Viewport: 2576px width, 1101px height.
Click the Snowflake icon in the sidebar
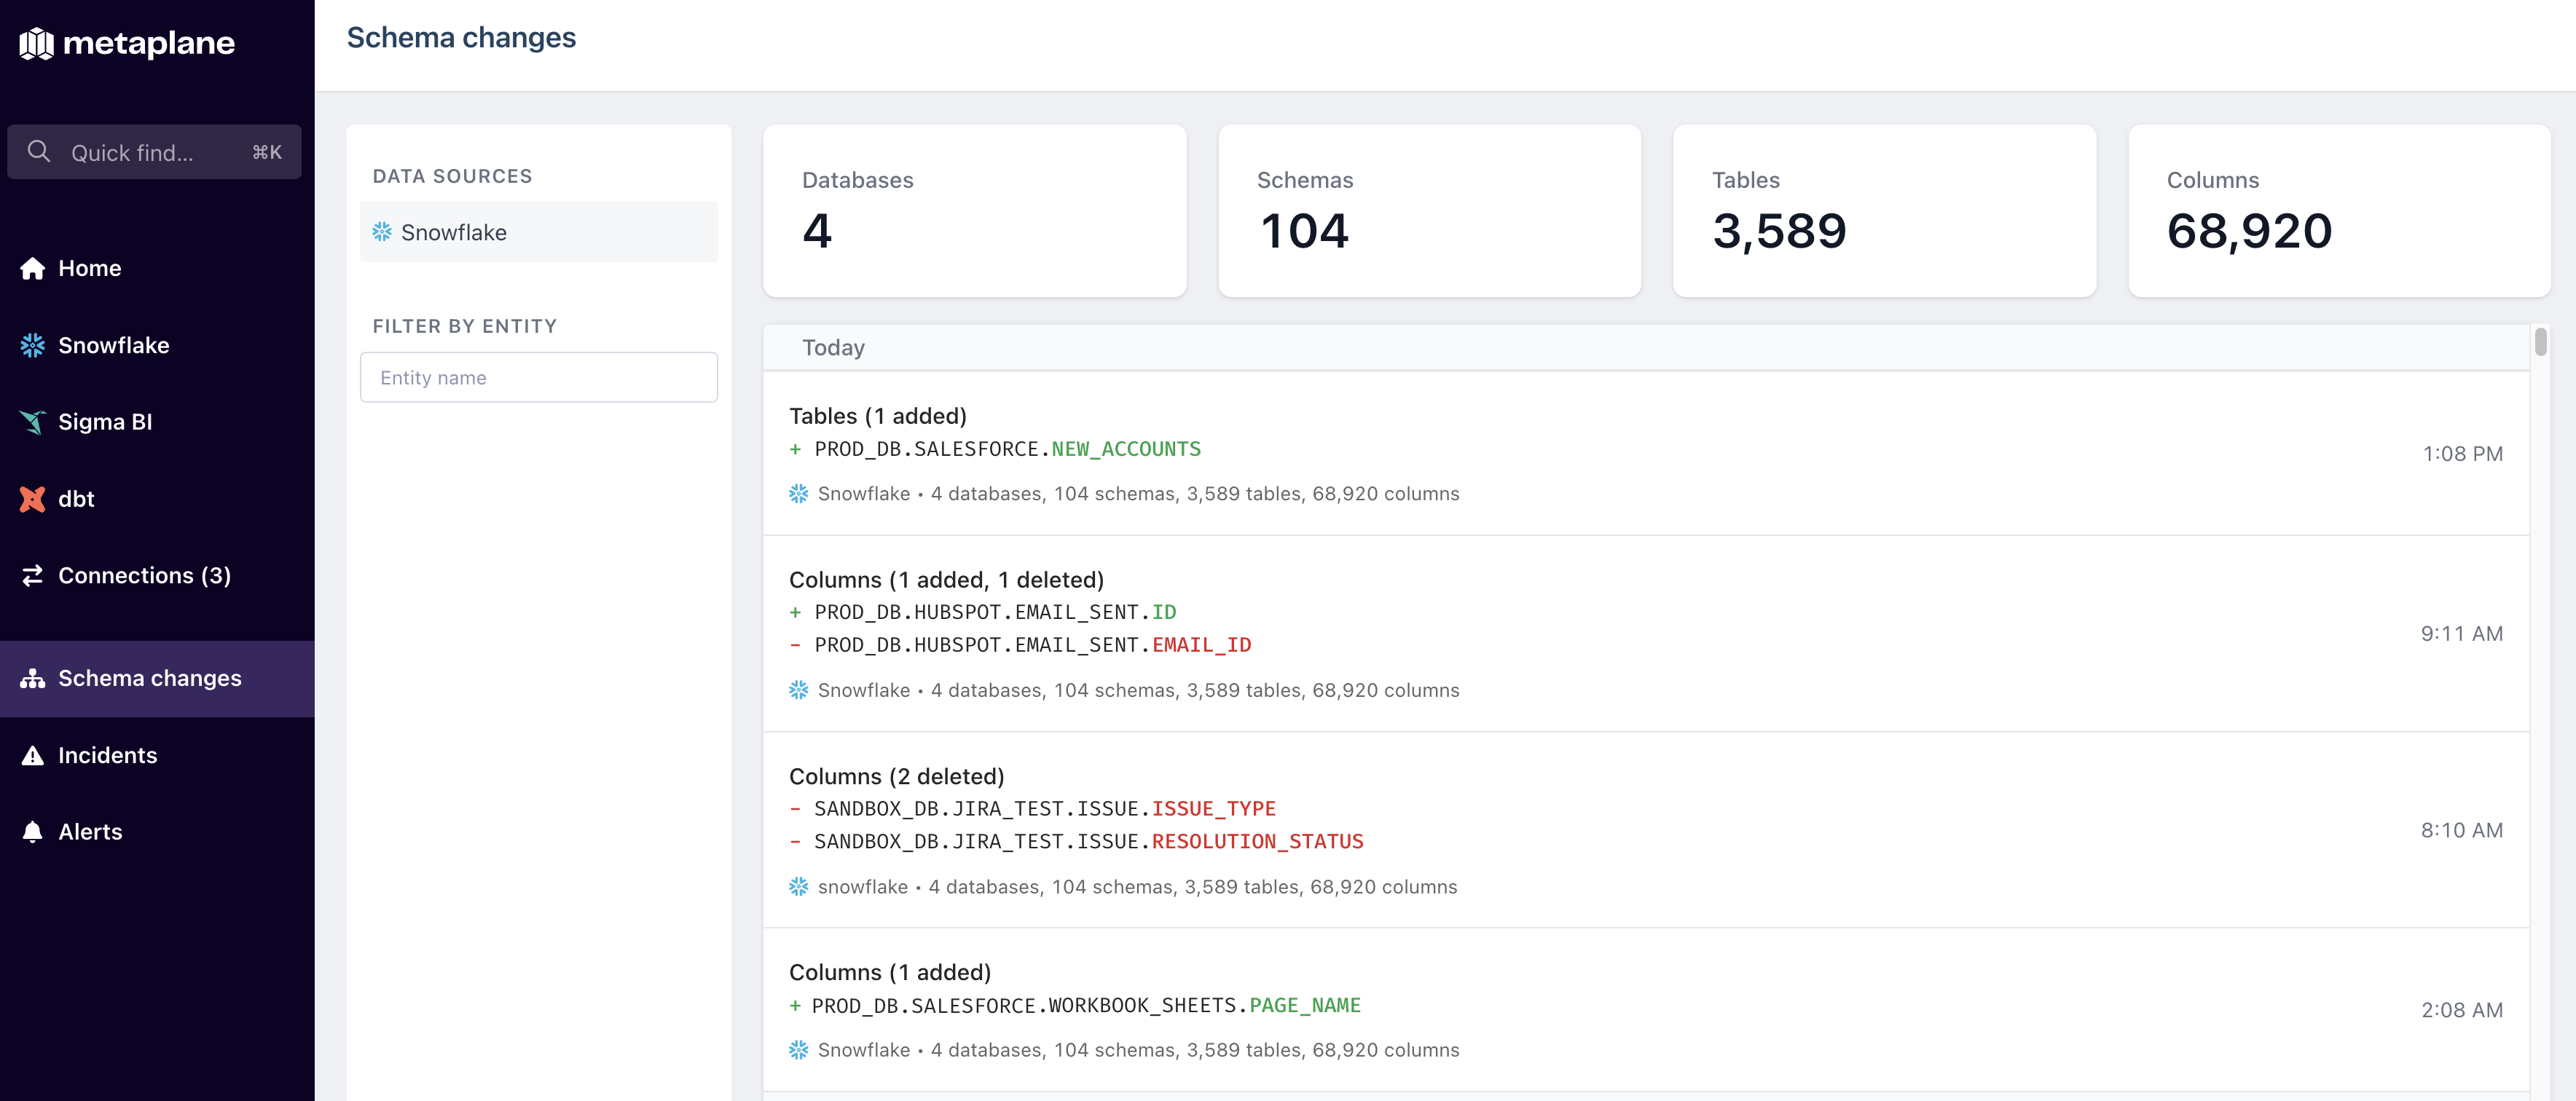click(32, 344)
